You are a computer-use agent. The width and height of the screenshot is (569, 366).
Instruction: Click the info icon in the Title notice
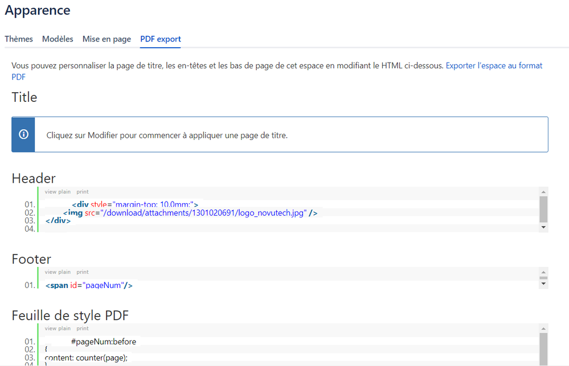tap(23, 134)
